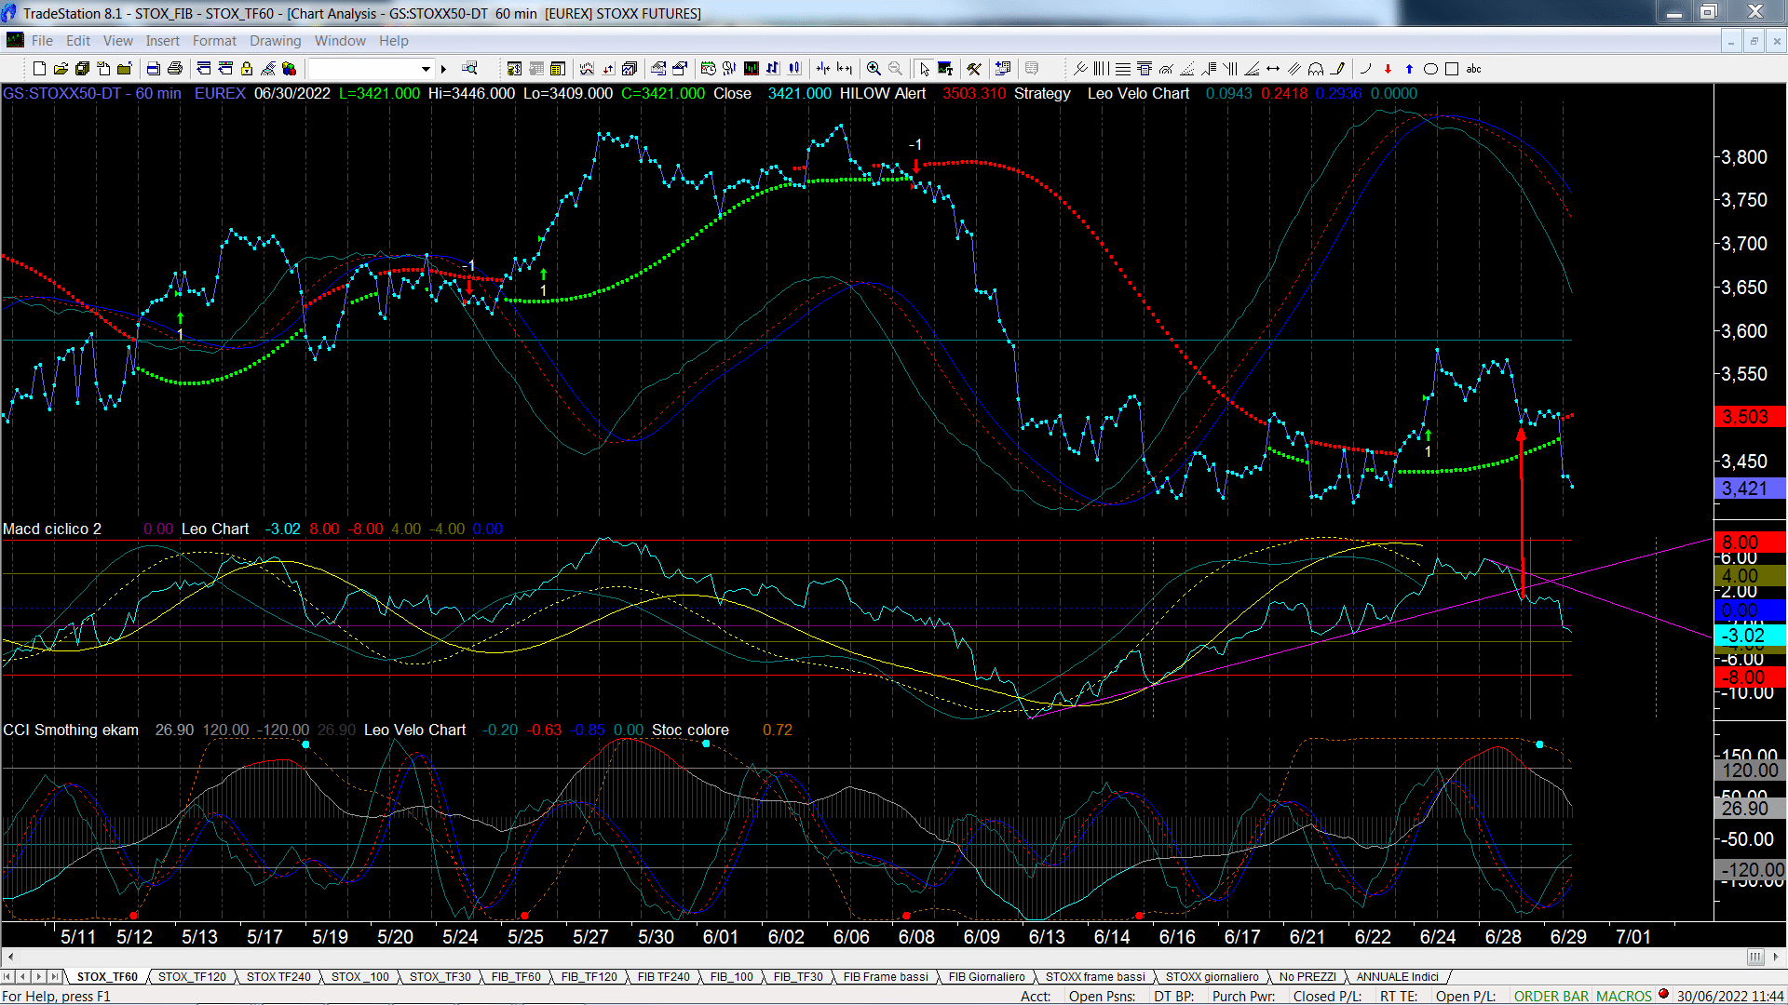Image resolution: width=1788 pixels, height=1005 pixels.
Task: Select the Pointer arrow tool
Action: (x=924, y=69)
